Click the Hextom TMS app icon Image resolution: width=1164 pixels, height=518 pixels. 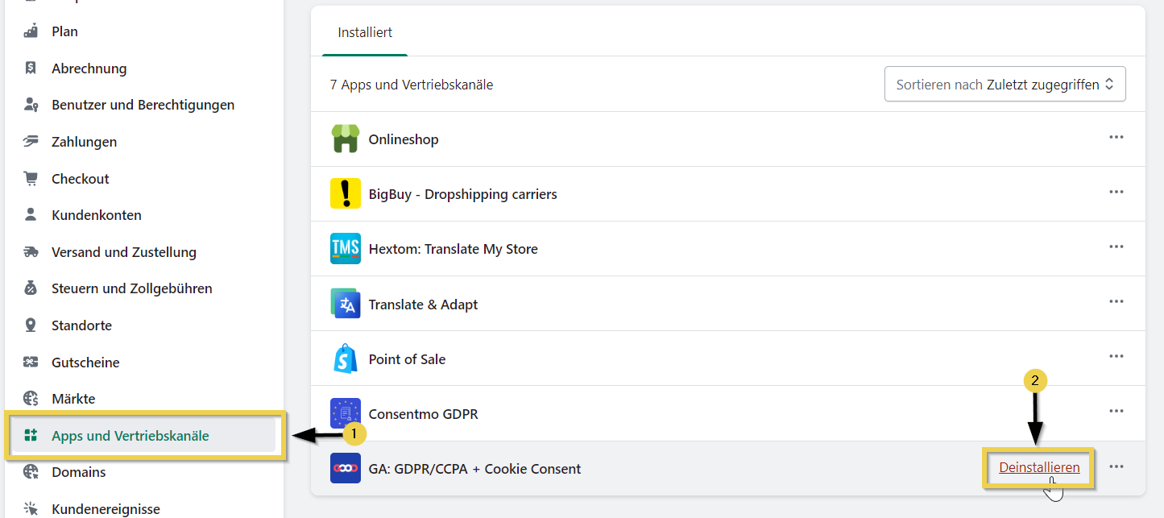(x=345, y=249)
